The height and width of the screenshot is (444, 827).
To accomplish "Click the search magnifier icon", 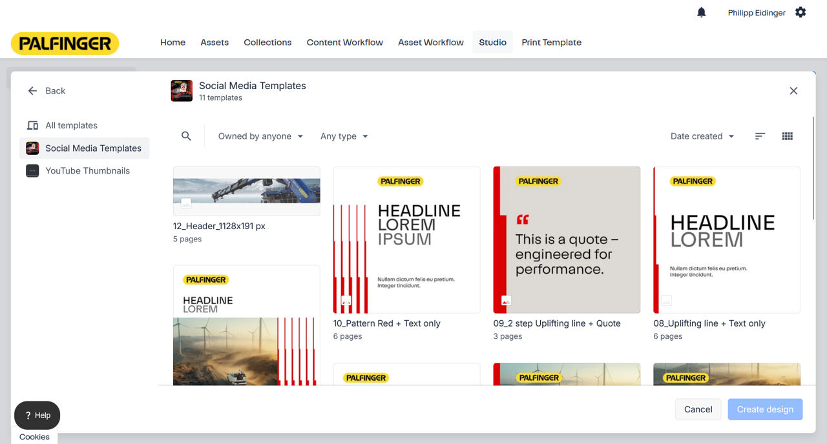I will [x=186, y=136].
